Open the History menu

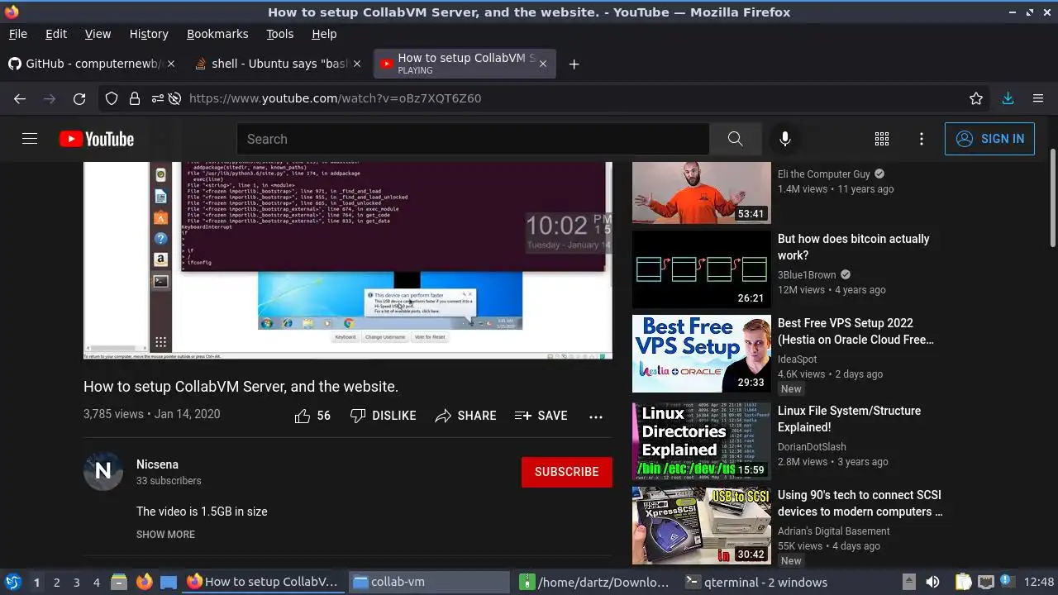(149, 34)
